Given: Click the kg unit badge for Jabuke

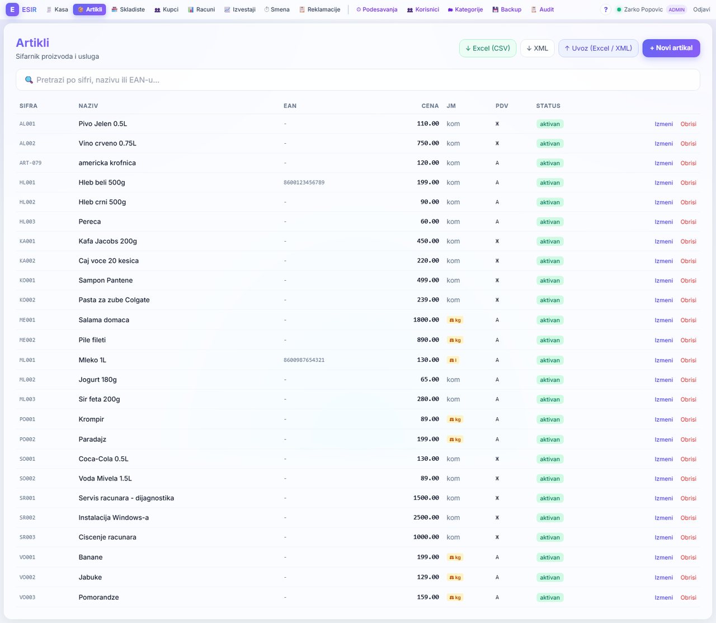Looking at the screenshot, I should [455, 578].
